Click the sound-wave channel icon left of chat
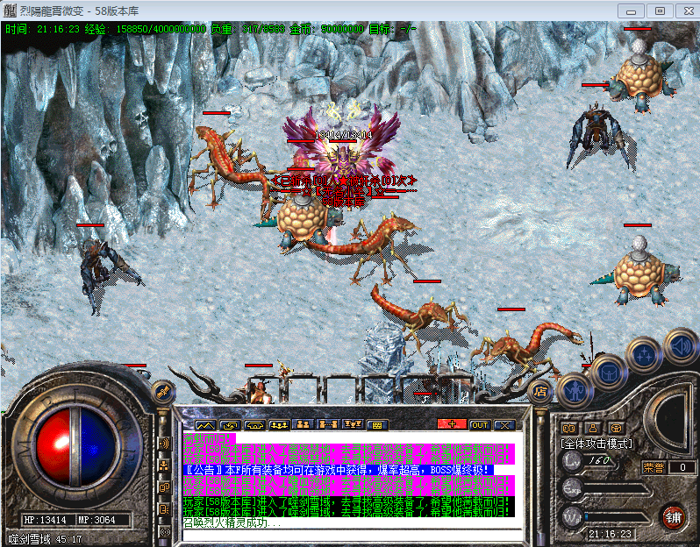Viewport: 700px width, 547px height. point(164,444)
